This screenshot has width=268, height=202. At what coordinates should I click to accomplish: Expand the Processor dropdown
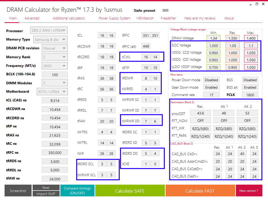49,30
